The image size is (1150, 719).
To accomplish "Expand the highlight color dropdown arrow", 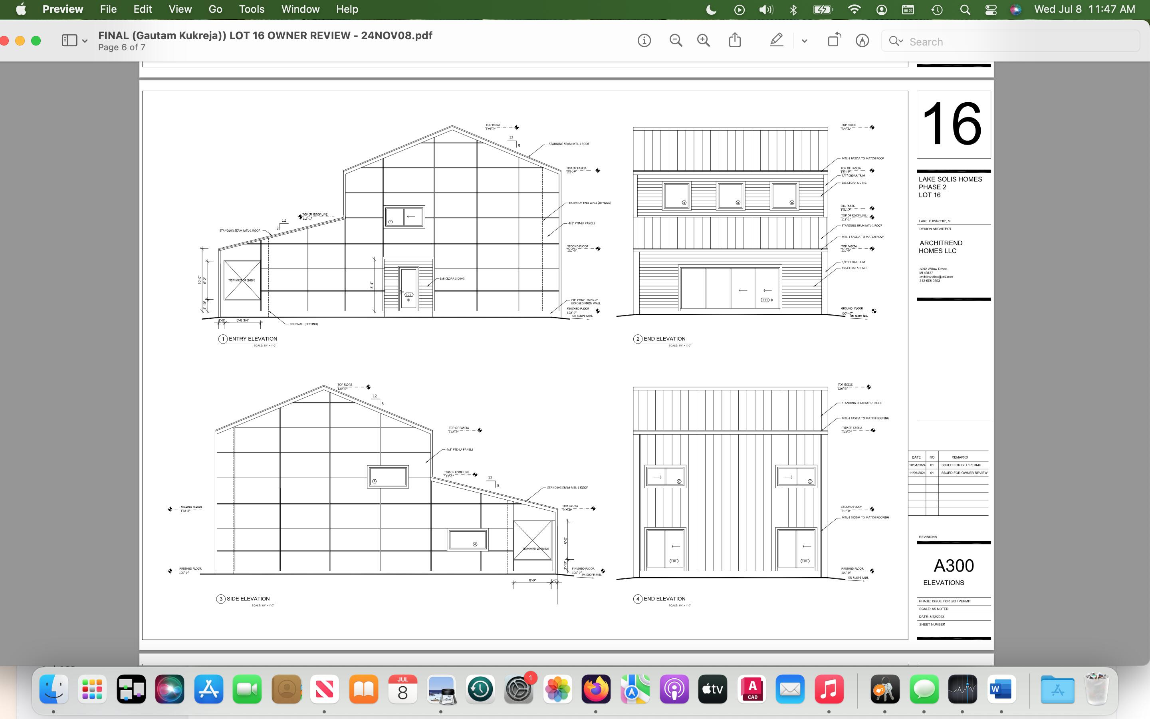I will pos(805,41).
